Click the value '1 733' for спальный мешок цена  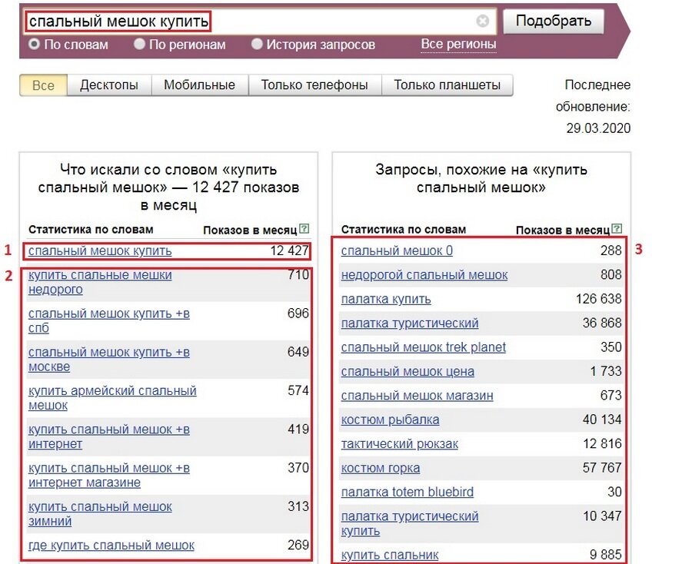[606, 371]
